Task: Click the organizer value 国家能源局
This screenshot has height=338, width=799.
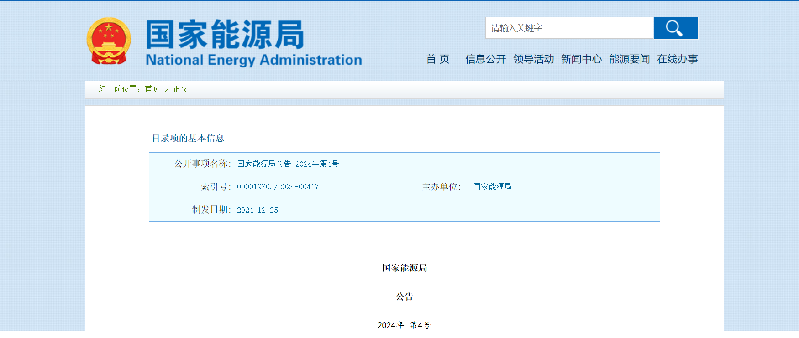Action: [492, 187]
